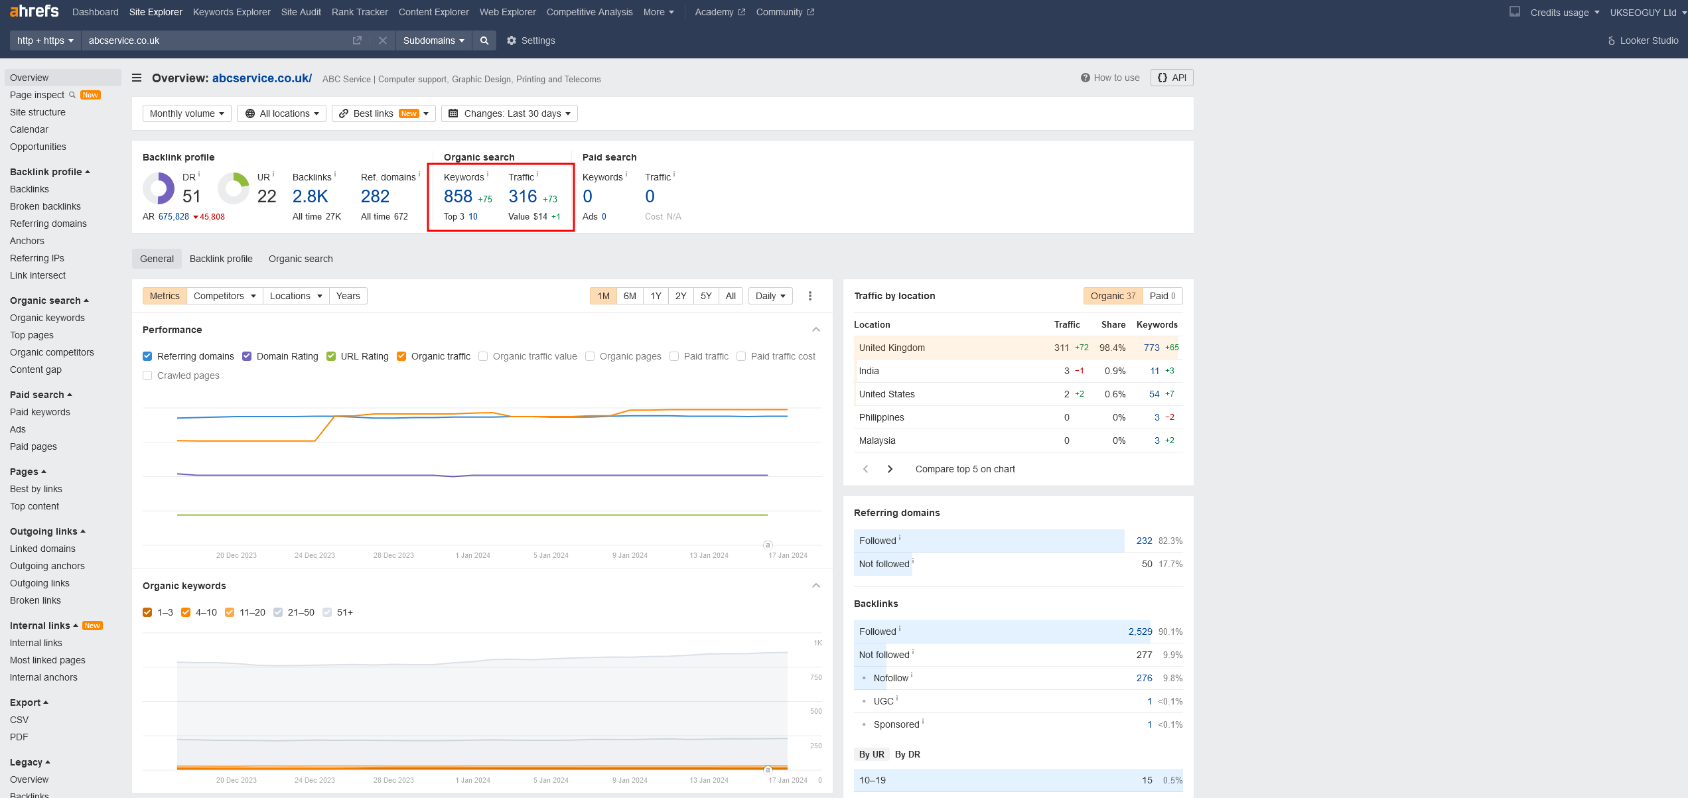Viewport: 1688px width, 798px height.
Task: Uncheck the Referring domains checkbox
Action: [x=147, y=356]
